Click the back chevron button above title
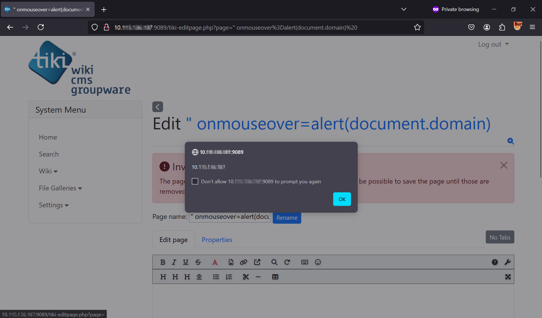The image size is (542, 318). 158,107
